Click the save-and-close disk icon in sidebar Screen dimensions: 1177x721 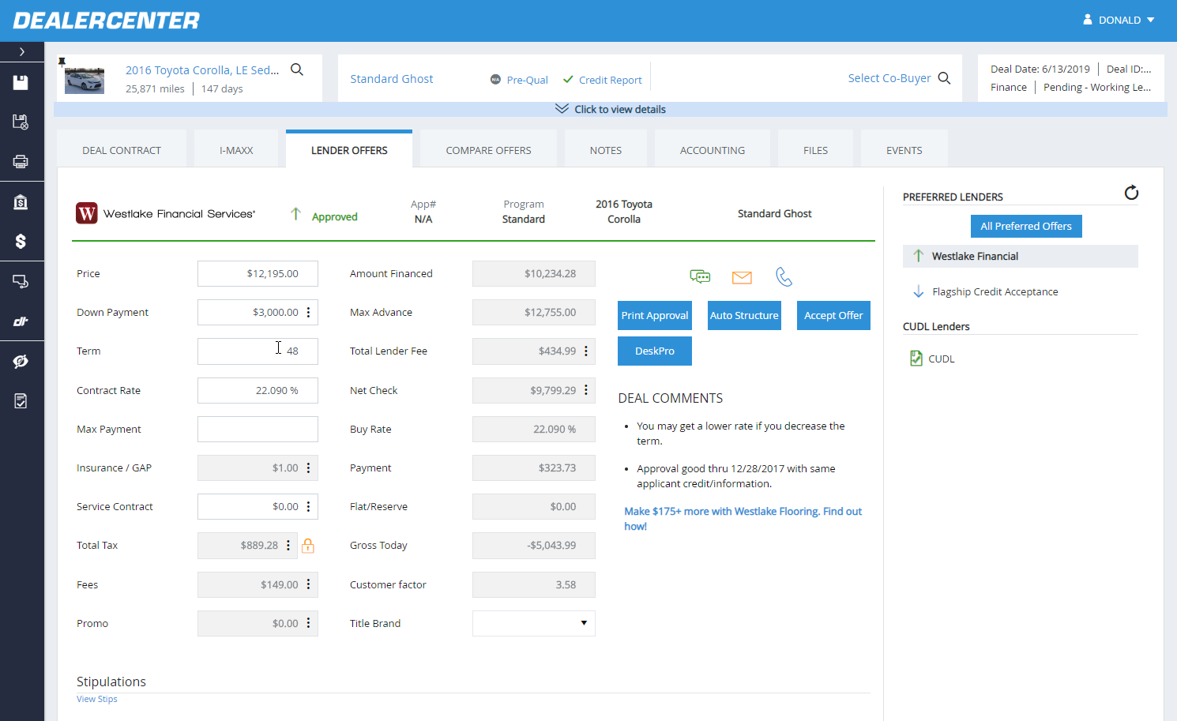[21, 122]
